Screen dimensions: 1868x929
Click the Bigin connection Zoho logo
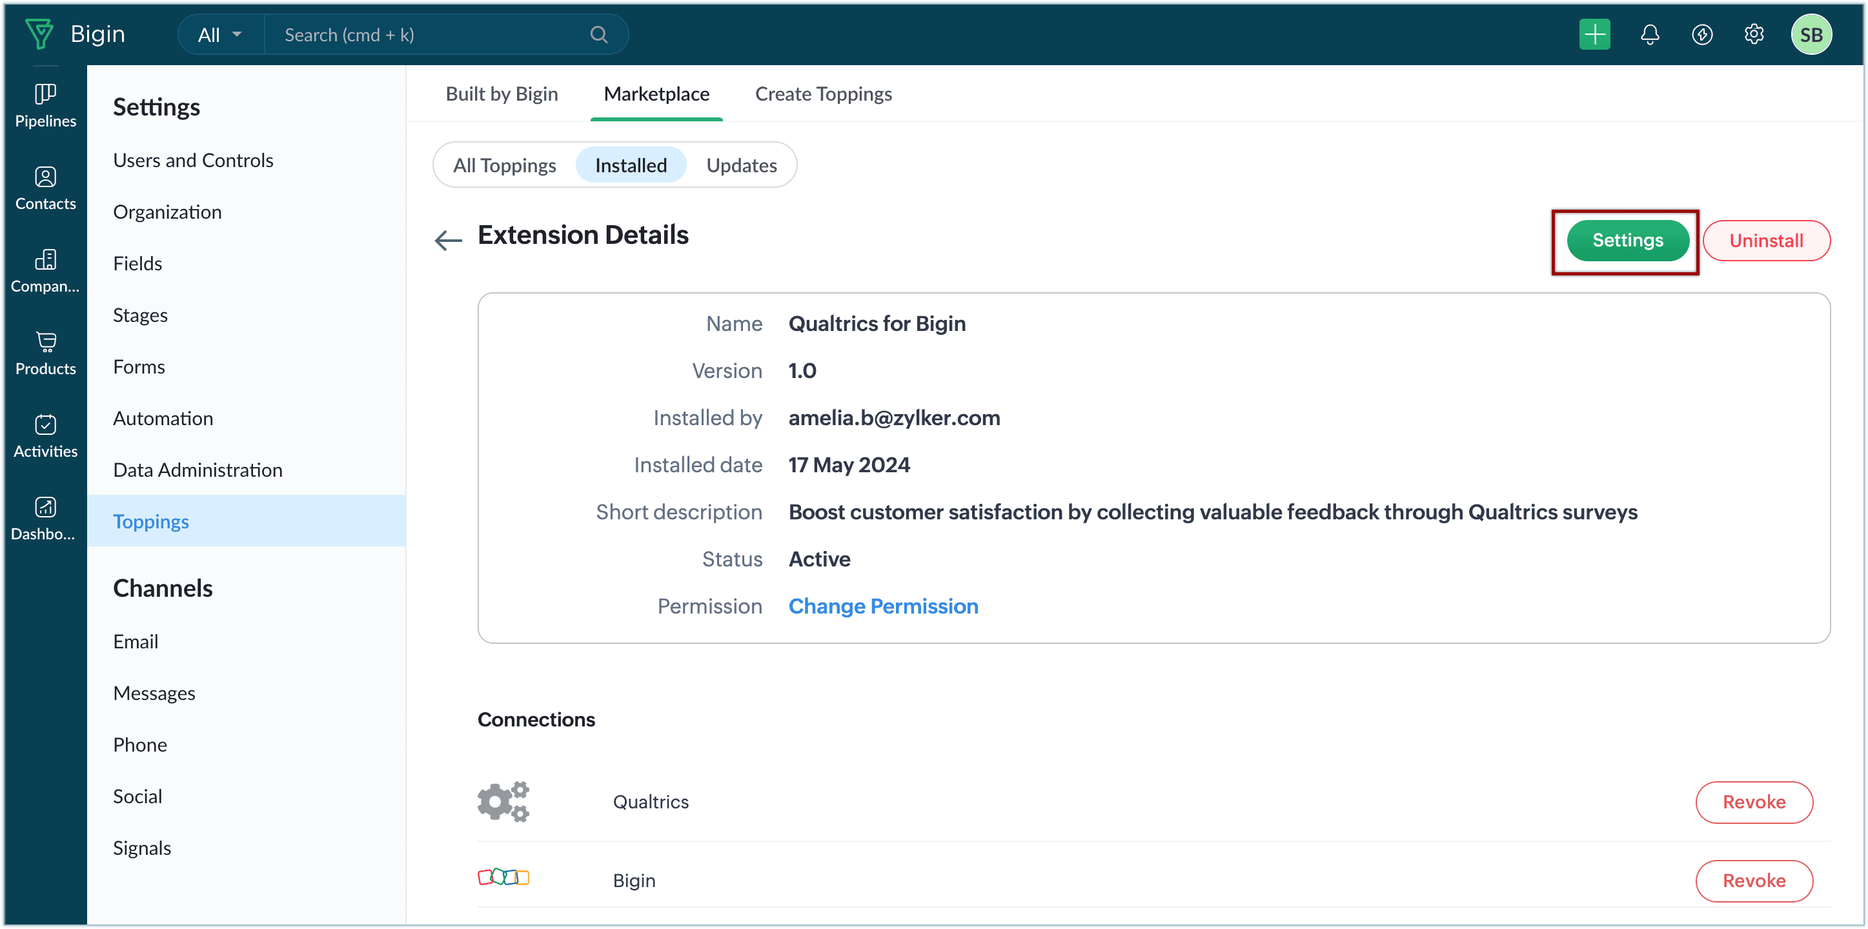click(x=503, y=877)
